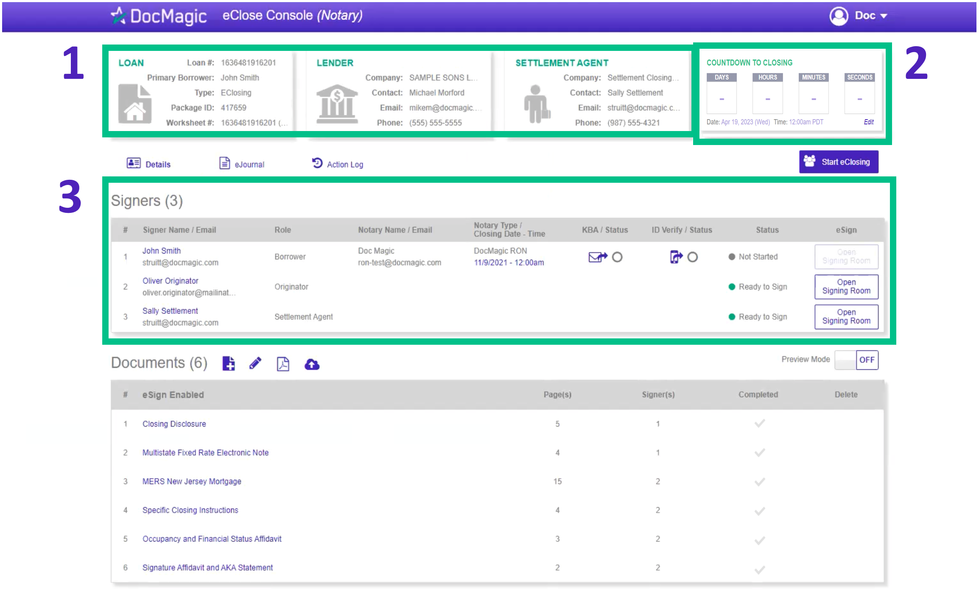The height and width of the screenshot is (589, 979).
Task: Click completed checkmark for Multistate Fixed Rate Note
Action: [x=760, y=453]
